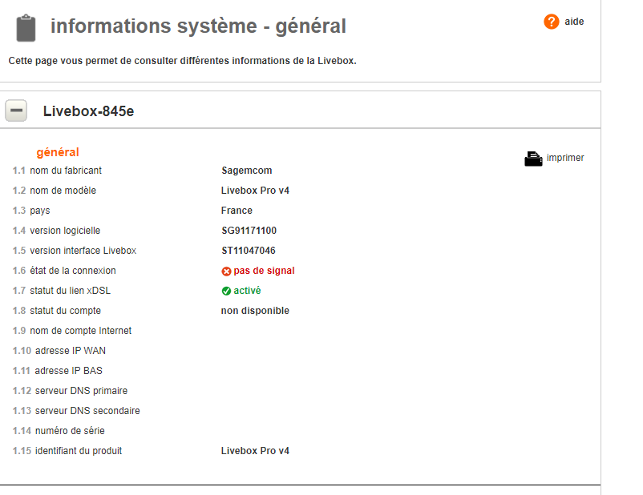Click the green check icon beside activé
643x495 pixels.
point(225,291)
